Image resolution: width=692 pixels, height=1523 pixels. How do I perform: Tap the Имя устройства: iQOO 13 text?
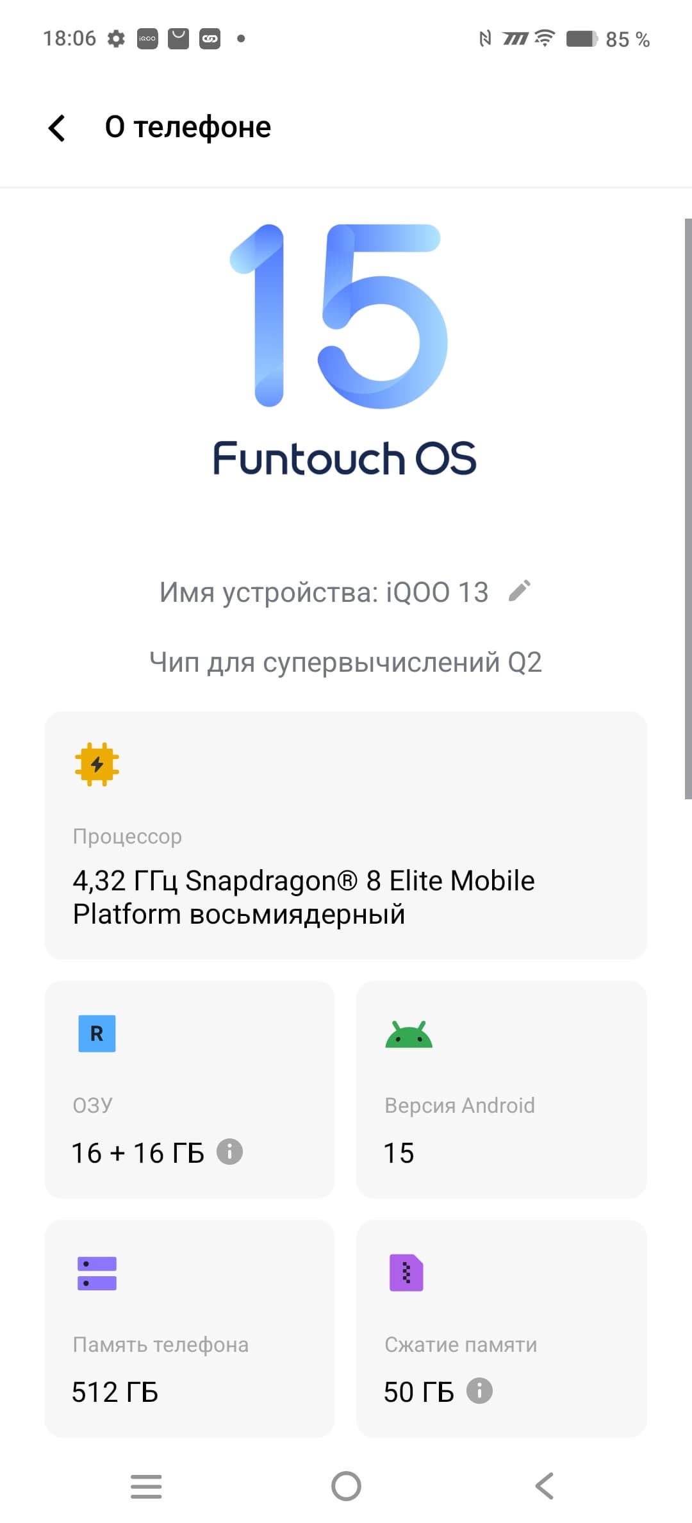coord(324,592)
